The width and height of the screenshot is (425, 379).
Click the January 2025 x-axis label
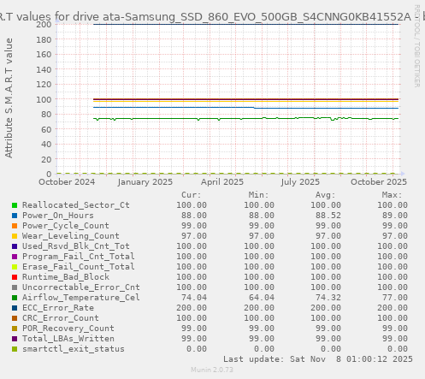145,182
